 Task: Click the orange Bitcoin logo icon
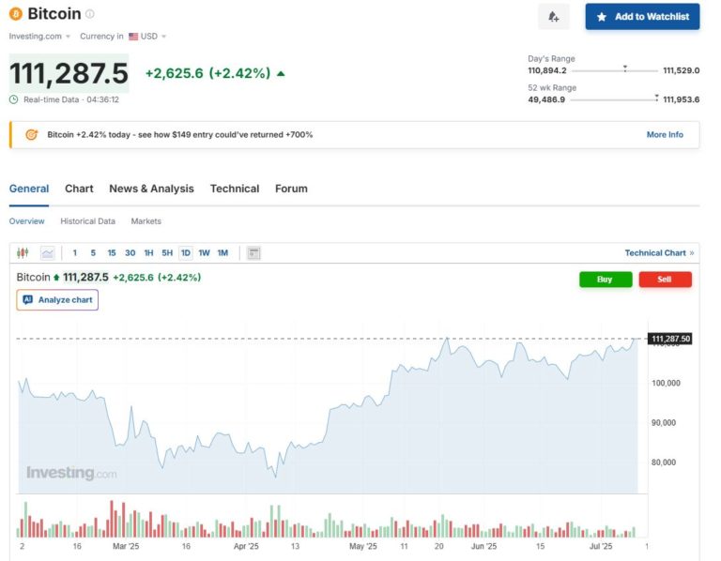coord(15,14)
